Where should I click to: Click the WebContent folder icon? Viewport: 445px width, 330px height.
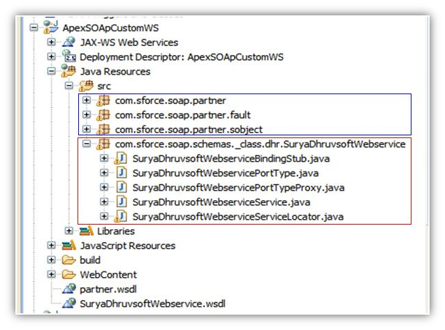(x=69, y=274)
